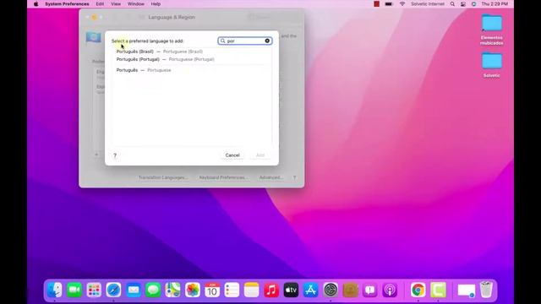Screen dimensions: 541x304
Task: Select Português (Portugal) language row
Action: [x=192, y=59]
